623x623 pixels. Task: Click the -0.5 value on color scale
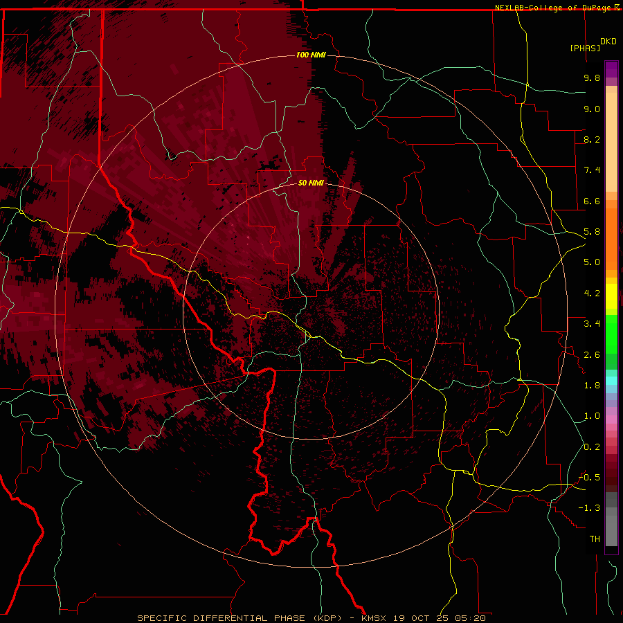point(589,478)
